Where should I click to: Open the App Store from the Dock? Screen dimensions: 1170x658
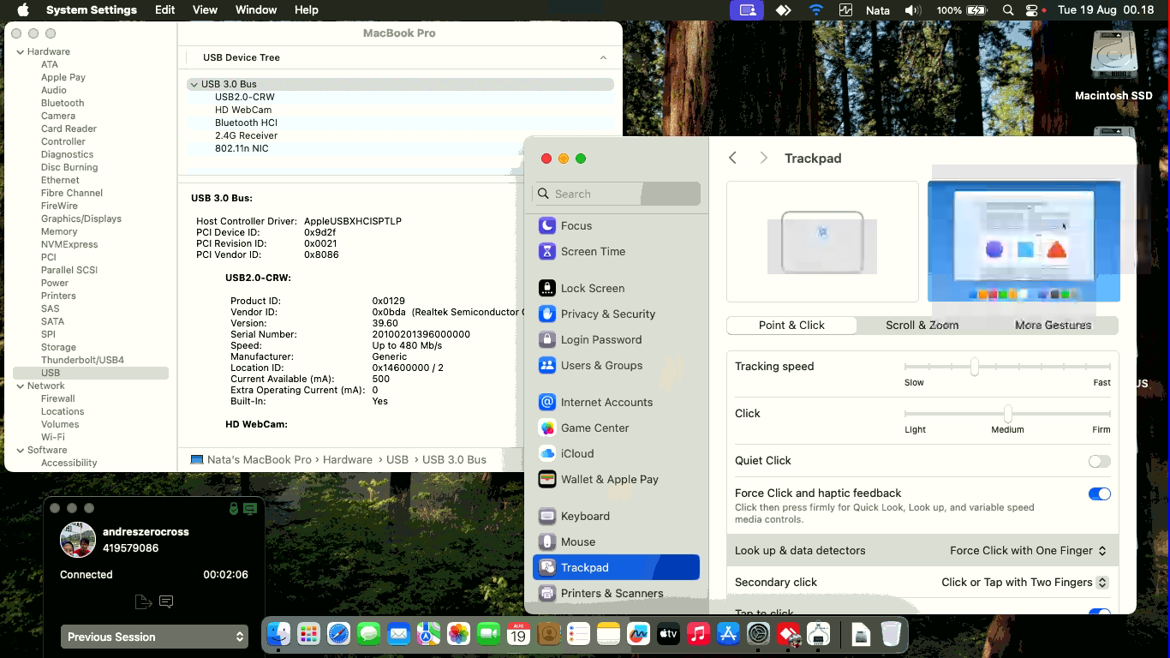coord(726,634)
